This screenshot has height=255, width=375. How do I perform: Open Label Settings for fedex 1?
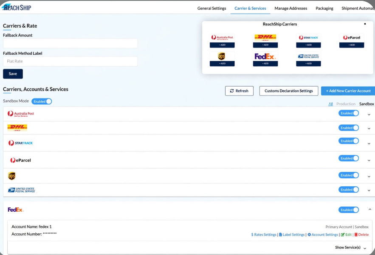[292, 235]
